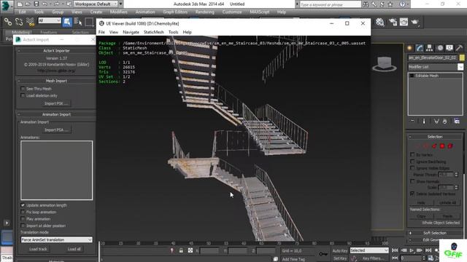Activate the Select Object tool

[x=67, y=22]
